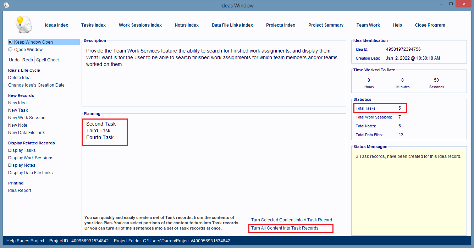Click the Fourth Task line

pyautogui.click(x=100, y=137)
